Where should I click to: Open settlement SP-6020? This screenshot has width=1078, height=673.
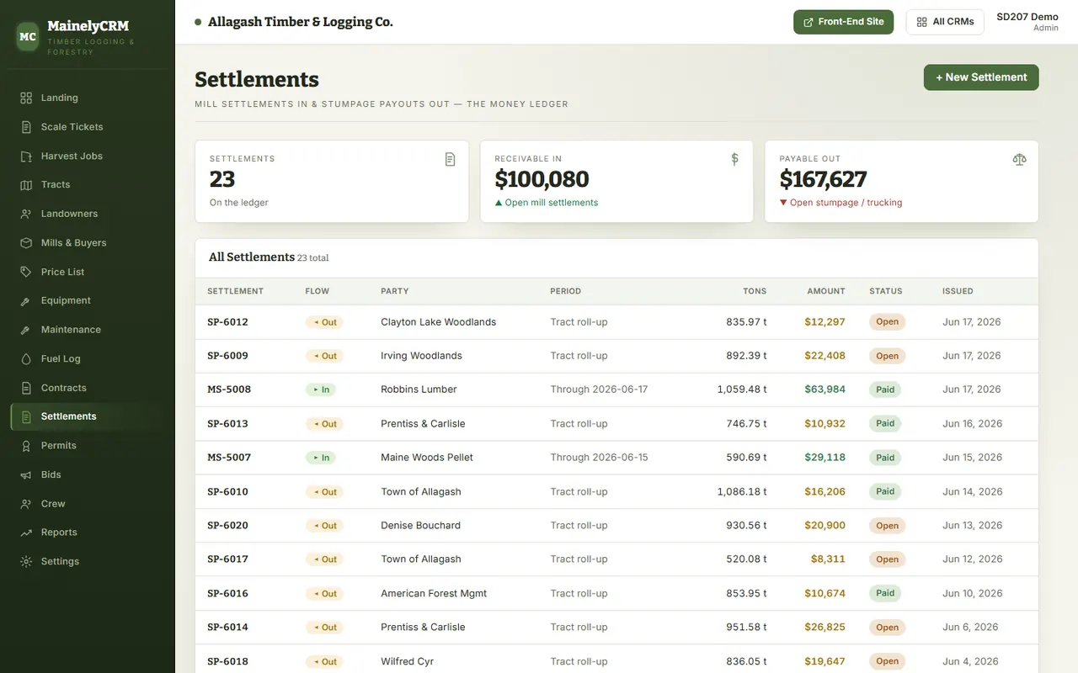[x=227, y=526]
